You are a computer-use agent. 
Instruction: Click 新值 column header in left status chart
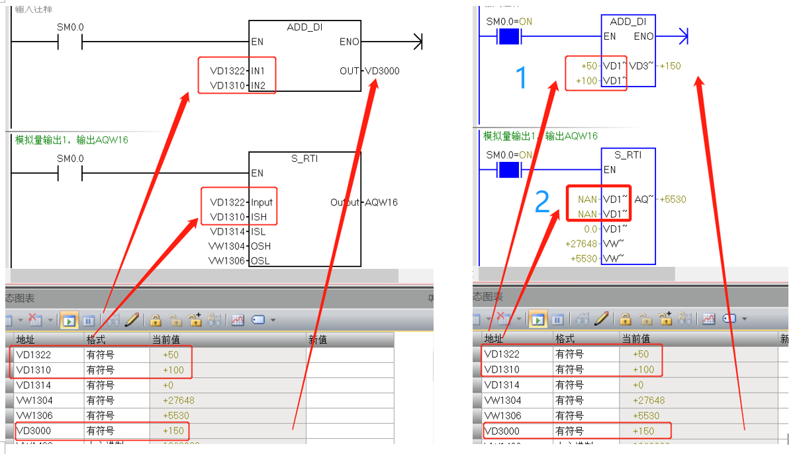(350, 340)
